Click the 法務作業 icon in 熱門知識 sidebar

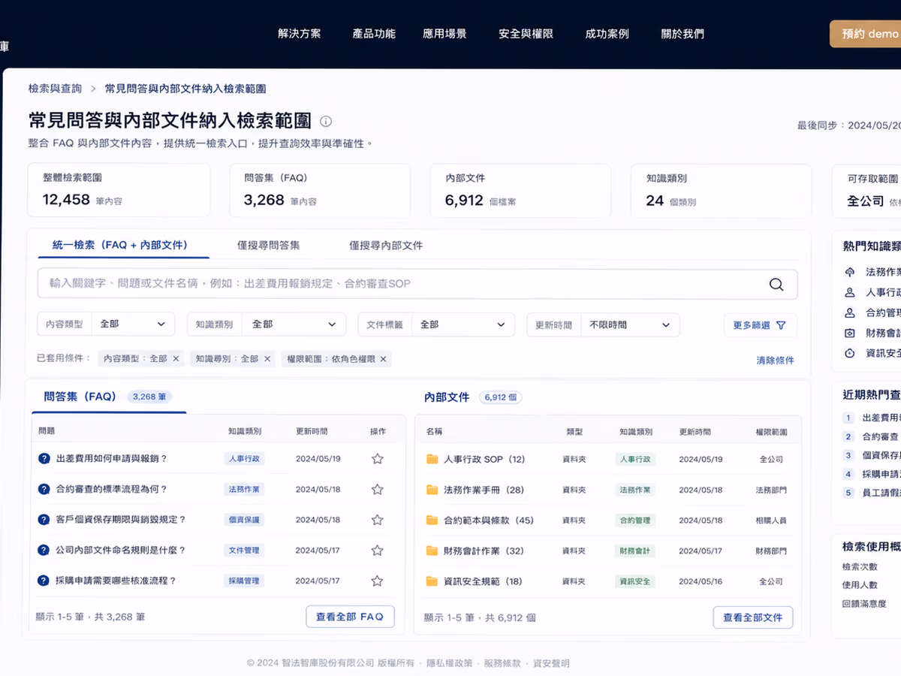pos(850,272)
